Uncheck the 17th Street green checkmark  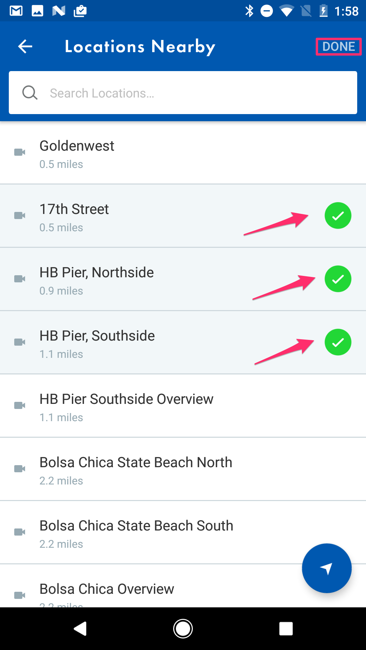pos(338,216)
